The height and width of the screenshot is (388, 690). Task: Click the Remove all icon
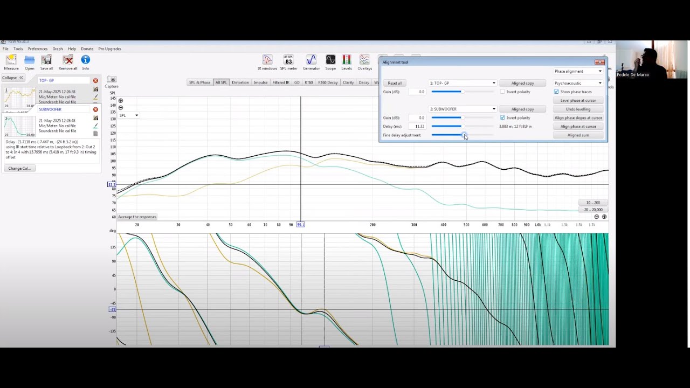point(67,63)
